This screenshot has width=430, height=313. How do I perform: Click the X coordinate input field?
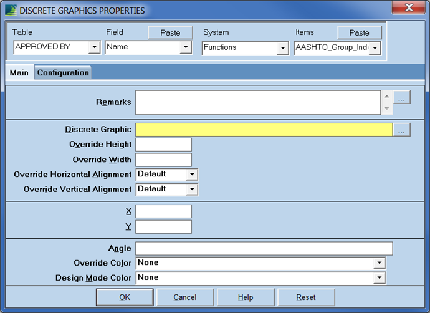(x=164, y=211)
